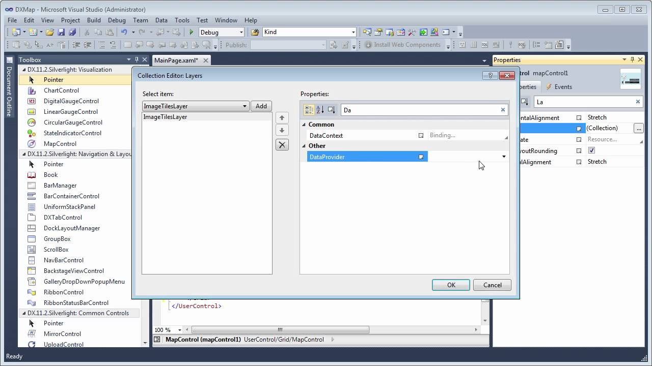Viewport: 652px width, 366px height.
Task: Switch to the Events tab in Properties
Action: (x=559, y=87)
